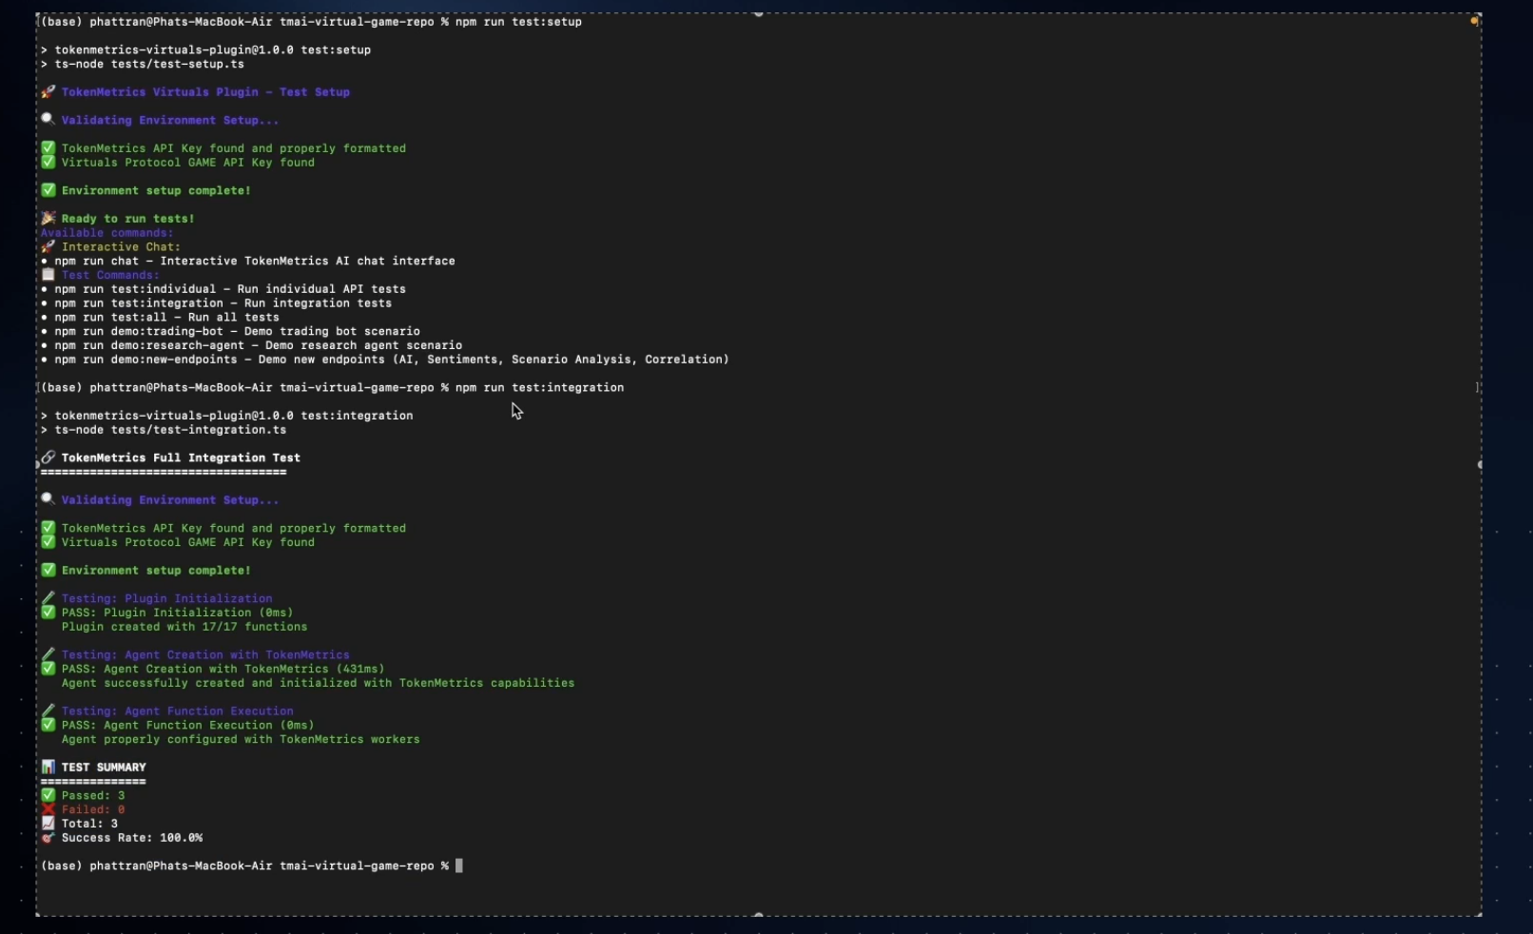
Task: Click the memo icon beside Total: 3
Action: click(x=49, y=824)
